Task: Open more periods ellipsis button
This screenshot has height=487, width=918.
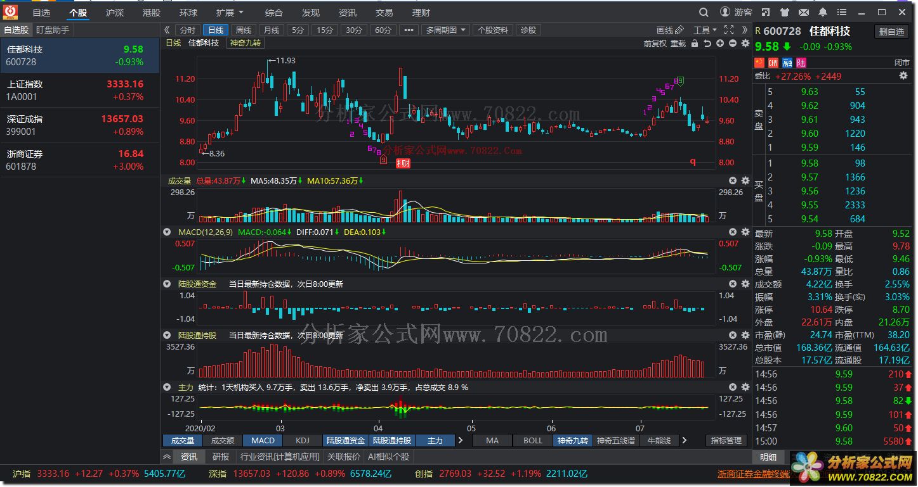Action: (x=409, y=30)
